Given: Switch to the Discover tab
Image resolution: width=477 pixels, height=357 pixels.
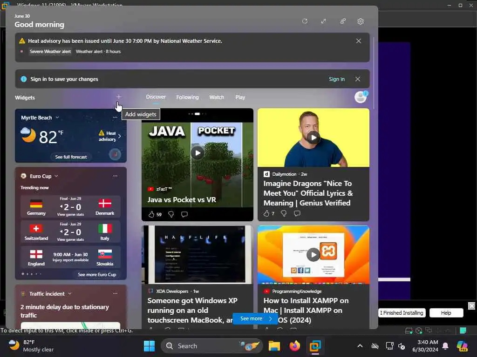Looking at the screenshot, I should coord(156,97).
